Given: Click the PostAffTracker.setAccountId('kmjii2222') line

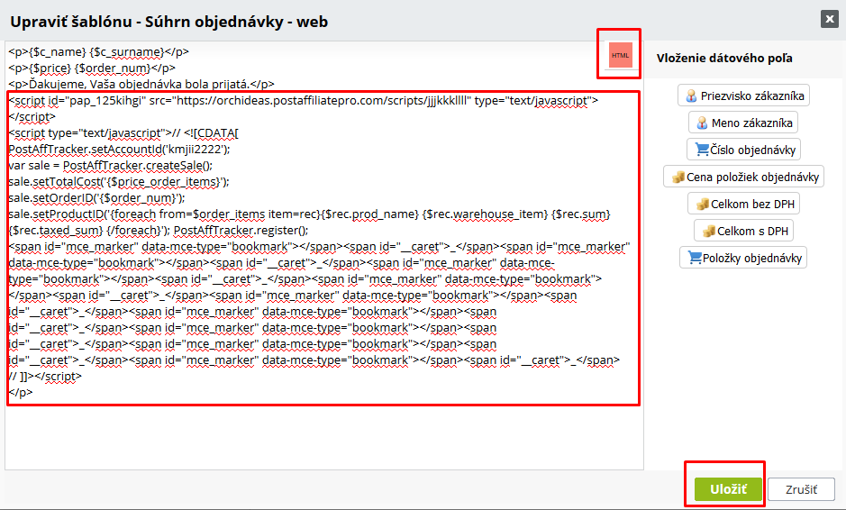Looking at the screenshot, I should coord(119,149).
